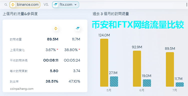Select FTX average visit duration 00:05:24
188x96 pixels.
coord(72,60)
